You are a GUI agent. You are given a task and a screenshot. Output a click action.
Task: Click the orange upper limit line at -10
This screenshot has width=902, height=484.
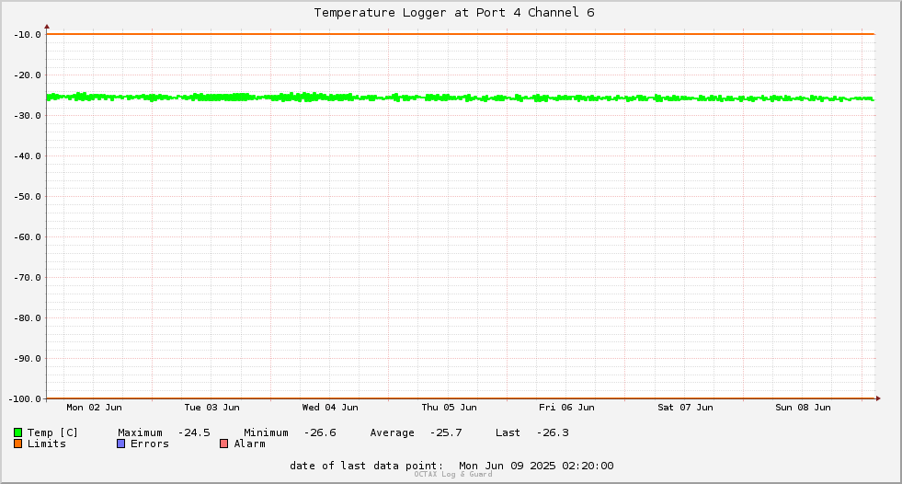[461, 34]
